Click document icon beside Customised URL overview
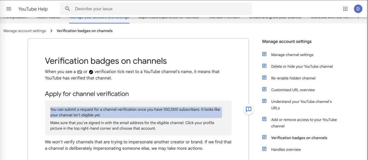Screen dimensions: 368x160 coord(264,89)
